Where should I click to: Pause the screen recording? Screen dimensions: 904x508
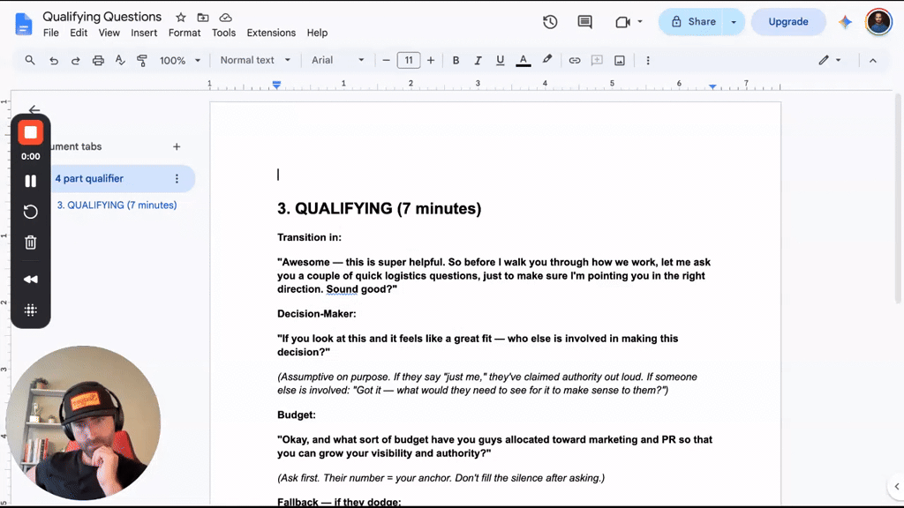(31, 181)
